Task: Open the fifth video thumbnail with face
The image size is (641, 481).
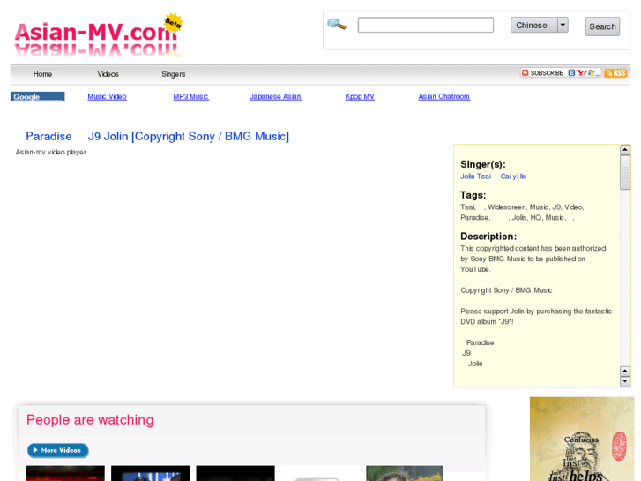Action: pyautogui.click(x=405, y=473)
